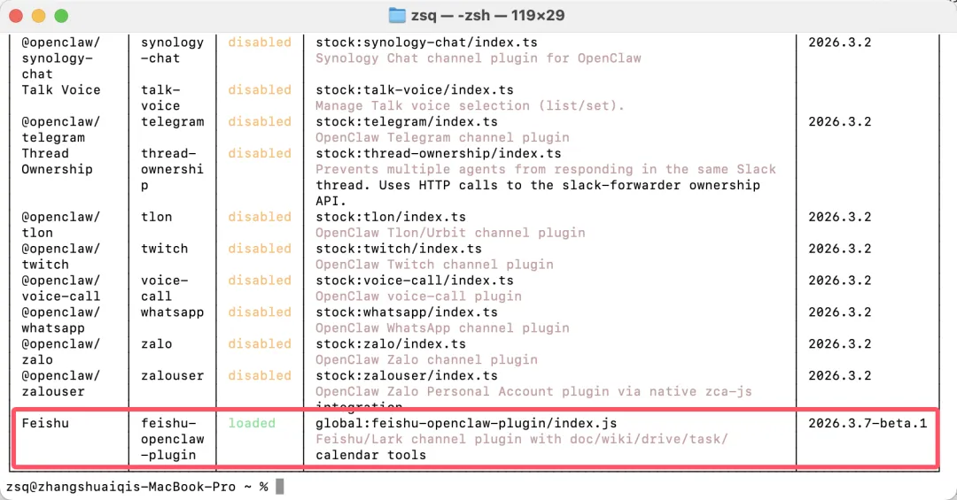The height and width of the screenshot is (500, 957).
Task: Click the text 'stock:synology-chat/index.ts'
Action: tap(426, 42)
